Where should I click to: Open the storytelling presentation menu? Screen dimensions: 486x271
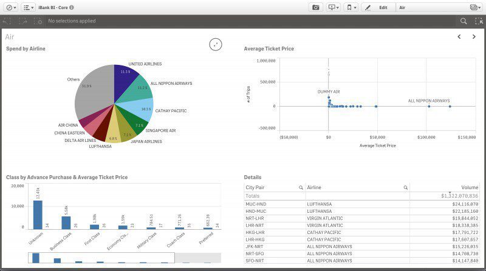pos(333,7)
